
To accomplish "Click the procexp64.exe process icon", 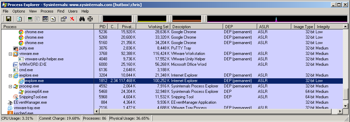I will 21,91.
